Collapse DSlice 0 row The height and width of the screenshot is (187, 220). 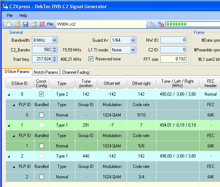click(9, 95)
